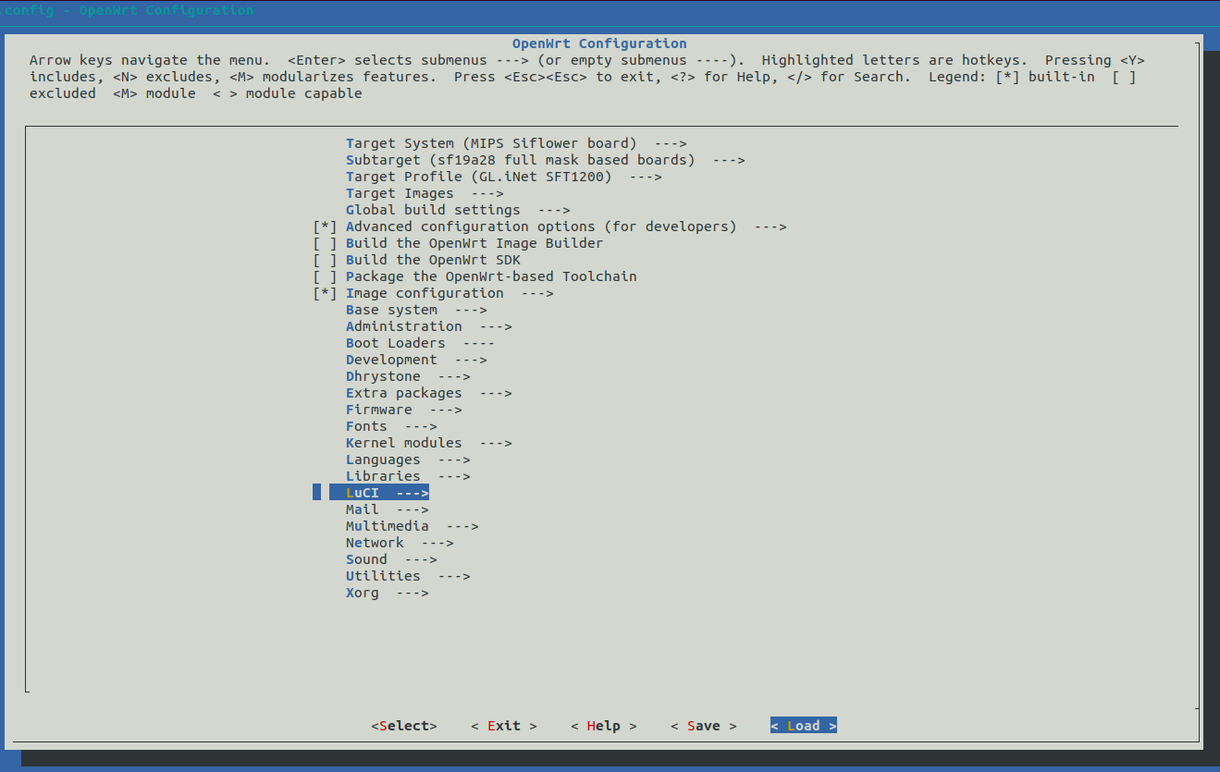Screen dimensions: 1220x772
Task: Click the Exit button
Action: click(x=503, y=726)
